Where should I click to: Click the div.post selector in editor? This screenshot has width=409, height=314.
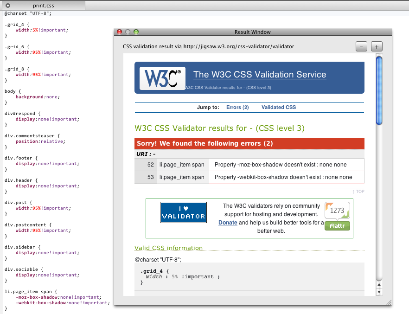pos(18,202)
